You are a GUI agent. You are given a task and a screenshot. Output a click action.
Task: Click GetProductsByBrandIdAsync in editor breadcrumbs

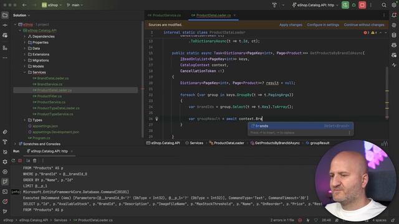[275, 143]
